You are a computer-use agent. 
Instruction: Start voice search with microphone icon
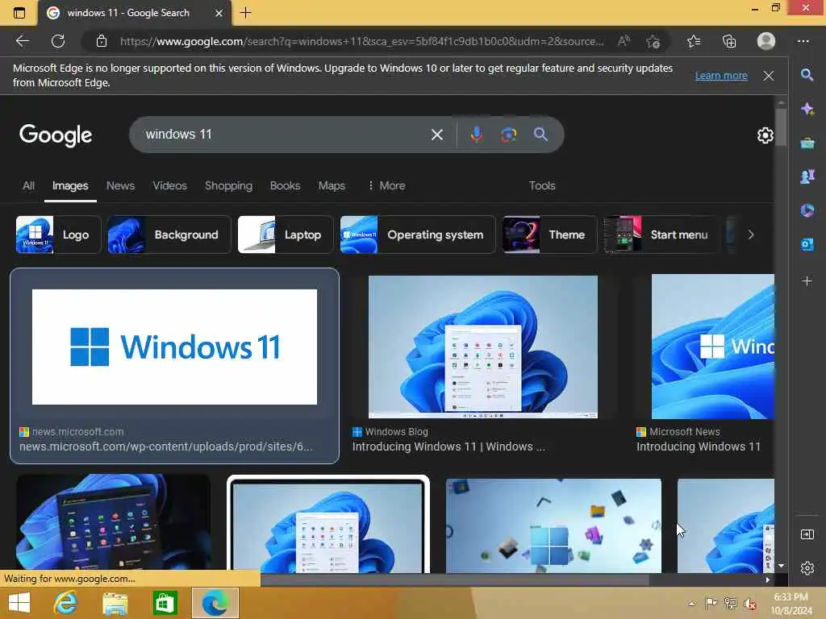tap(476, 135)
